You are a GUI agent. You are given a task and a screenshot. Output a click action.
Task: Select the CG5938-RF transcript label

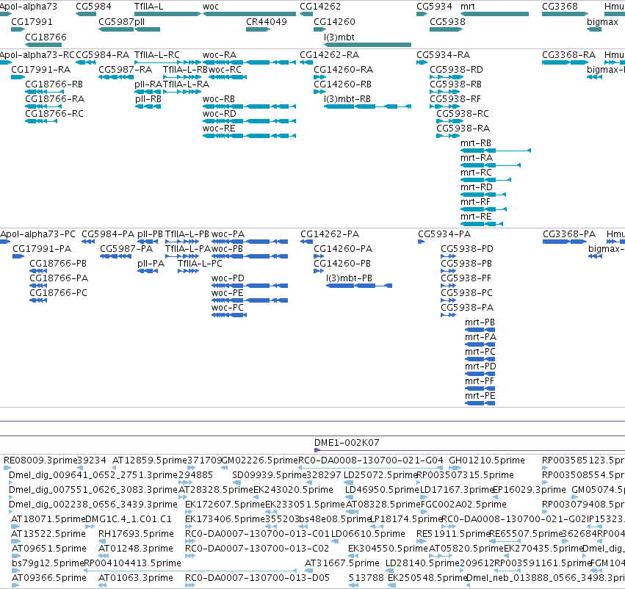[x=455, y=99]
